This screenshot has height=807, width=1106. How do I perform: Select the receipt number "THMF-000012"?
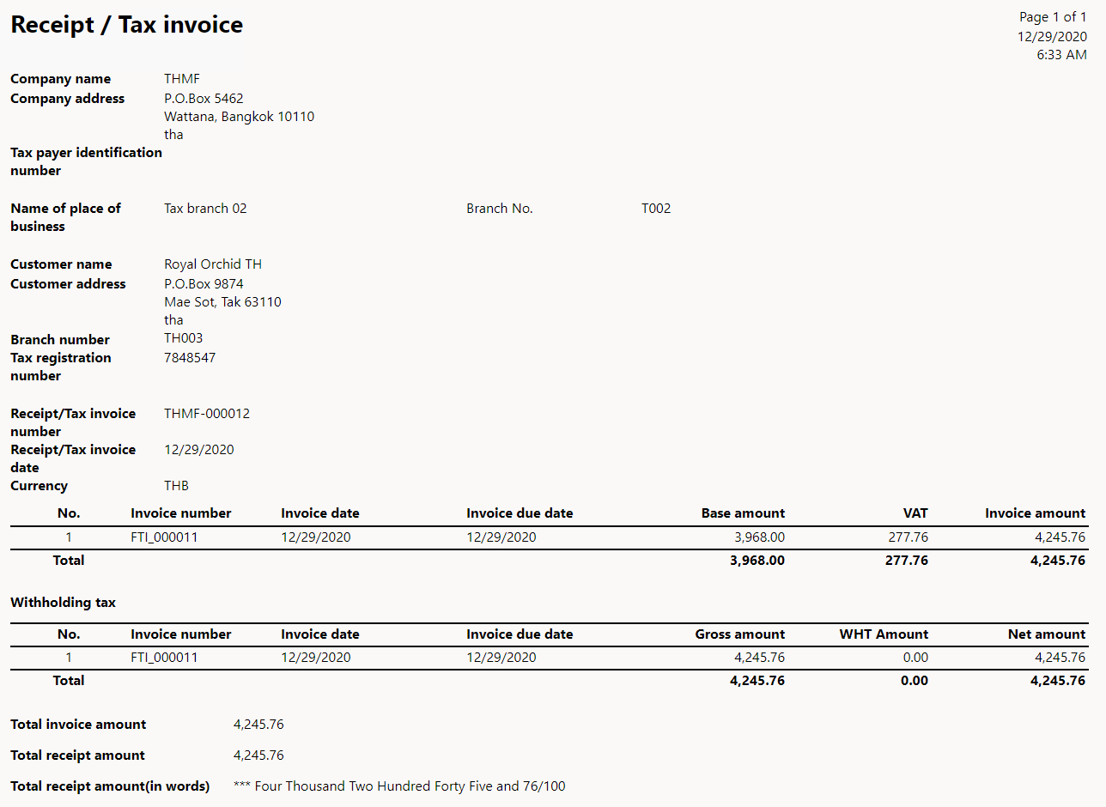click(x=207, y=414)
